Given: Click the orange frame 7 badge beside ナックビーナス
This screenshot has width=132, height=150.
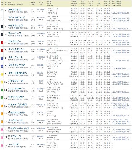Looking at the screenshot, I should tap(2, 121).
